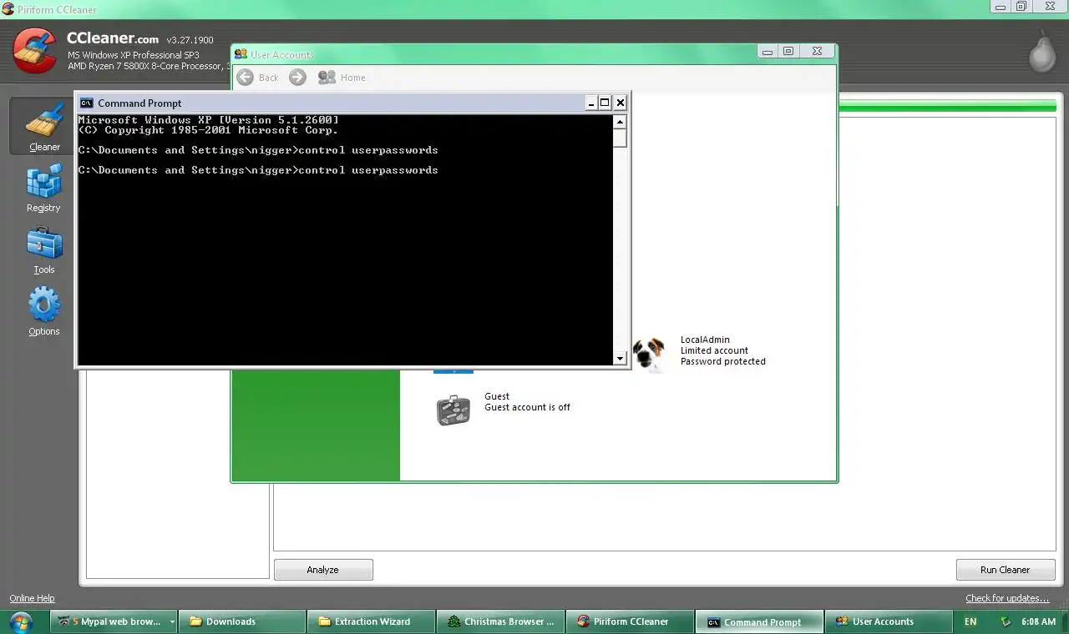Switch to Command Prompt taskbar button
The height and width of the screenshot is (634, 1069).
coord(760,621)
